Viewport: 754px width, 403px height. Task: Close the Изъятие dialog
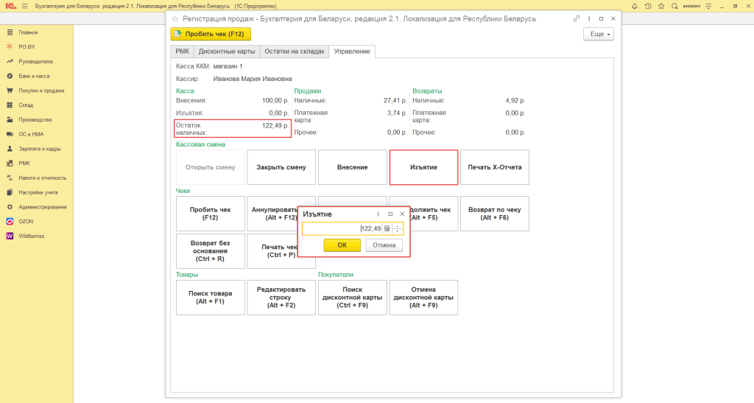pyautogui.click(x=403, y=214)
